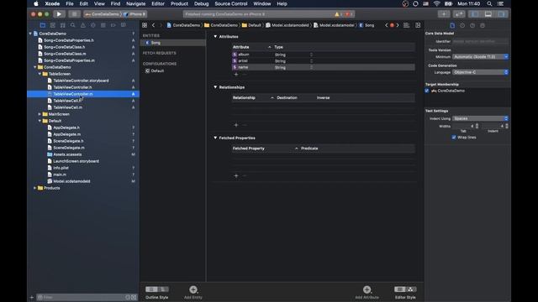Toggle CoreDataDemo target membership checkbox
The height and width of the screenshot is (302, 538).
pyautogui.click(x=427, y=91)
